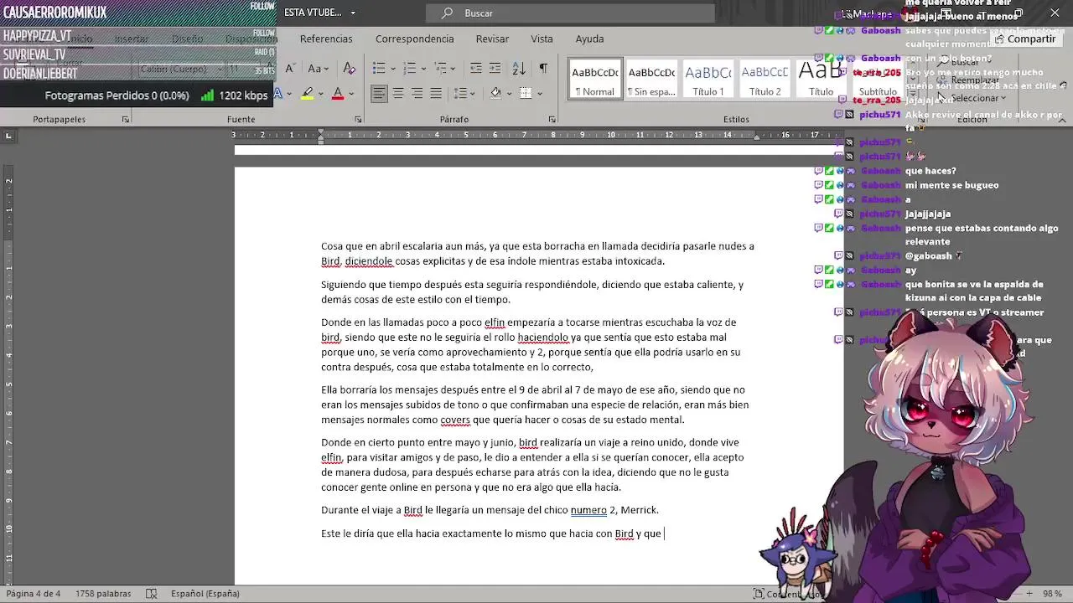Screen dimensions: 1073x603
Task: Open Fuente dialog launcher
Action: pos(358,120)
